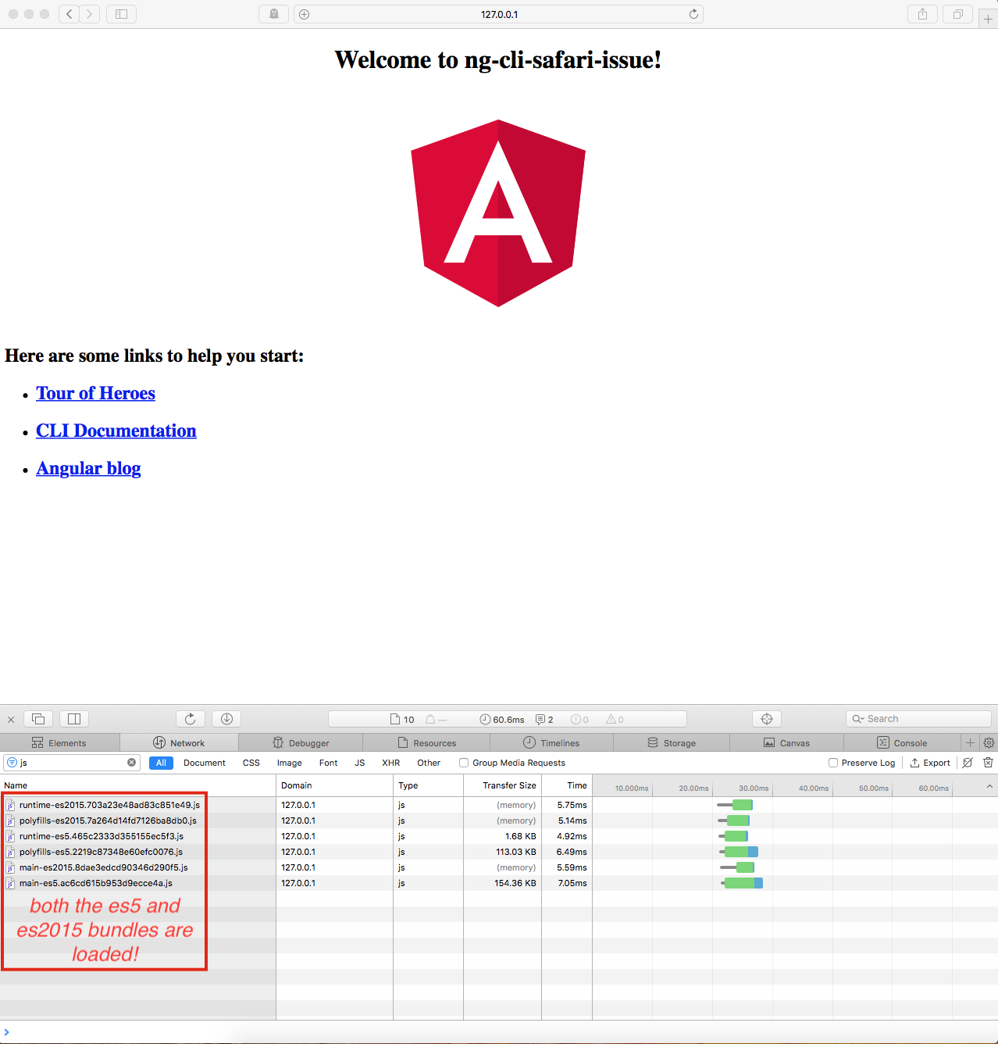Image resolution: width=998 pixels, height=1044 pixels.
Task: Open the Timelines tab
Action: (x=551, y=742)
